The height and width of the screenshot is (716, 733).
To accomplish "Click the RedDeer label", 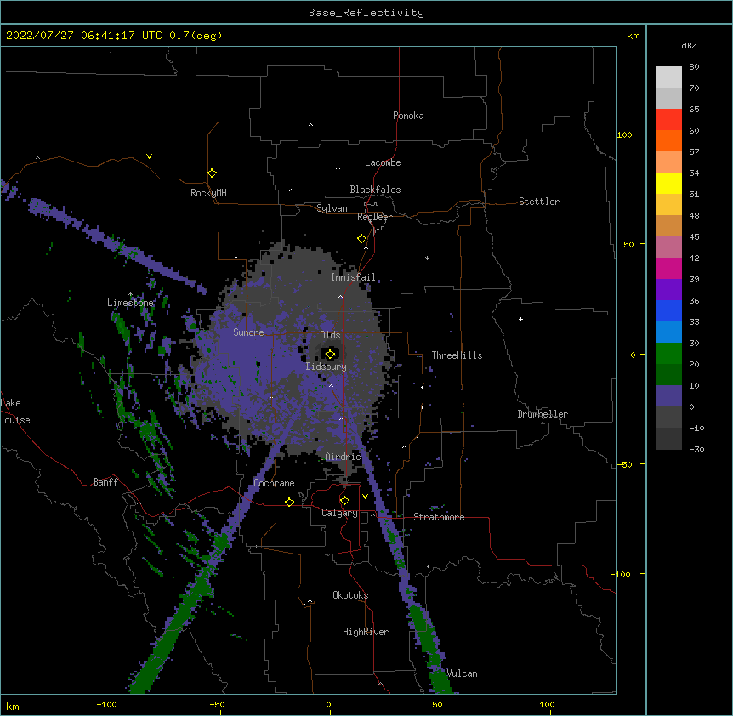I will tap(374, 217).
